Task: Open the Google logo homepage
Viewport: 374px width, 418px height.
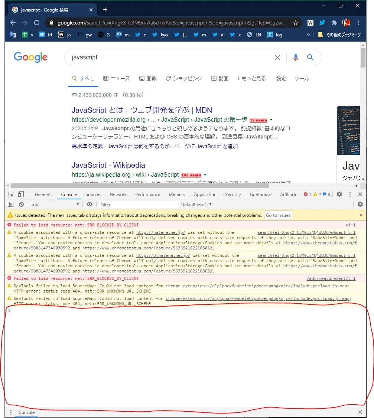Action: click(x=31, y=57)
